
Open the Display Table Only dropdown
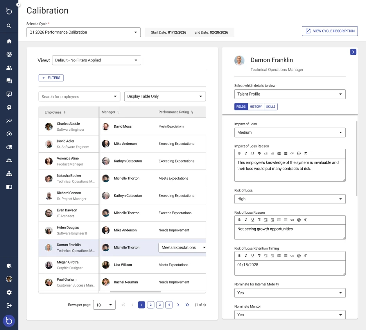164,96
